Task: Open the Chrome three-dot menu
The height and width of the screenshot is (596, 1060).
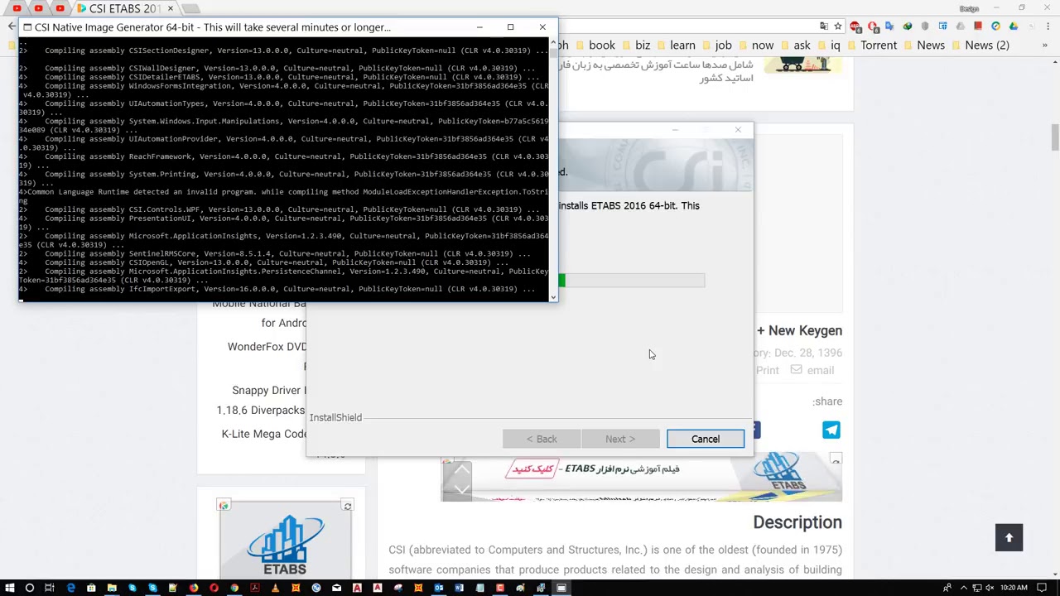Action: (x=1048, y=26)
